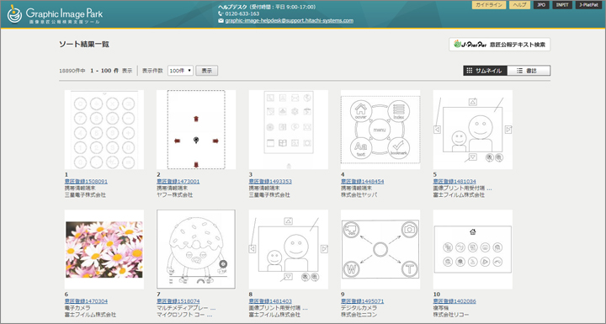
Task: Open link 意匠登録1481403
Action: 270,301
